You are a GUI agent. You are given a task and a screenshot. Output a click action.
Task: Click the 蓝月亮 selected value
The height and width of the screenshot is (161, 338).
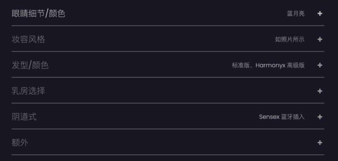point(295,14)
